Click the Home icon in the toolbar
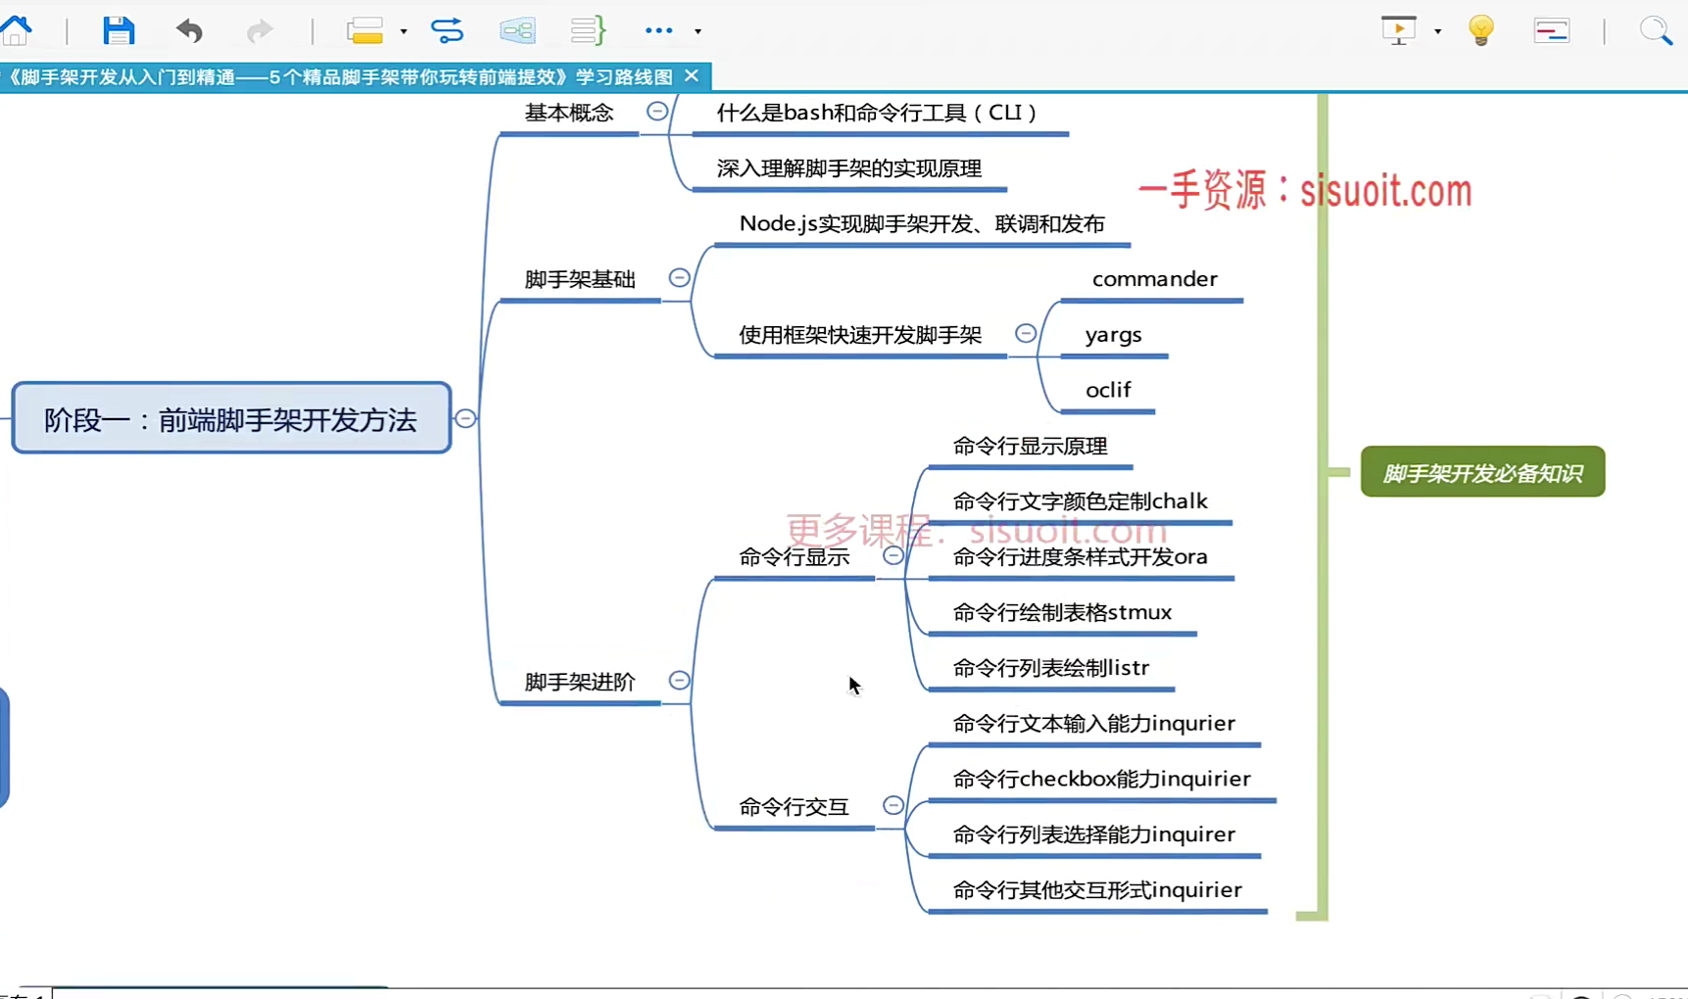The height and width of the screenshot is (999, 1688). tap(17, 30)
